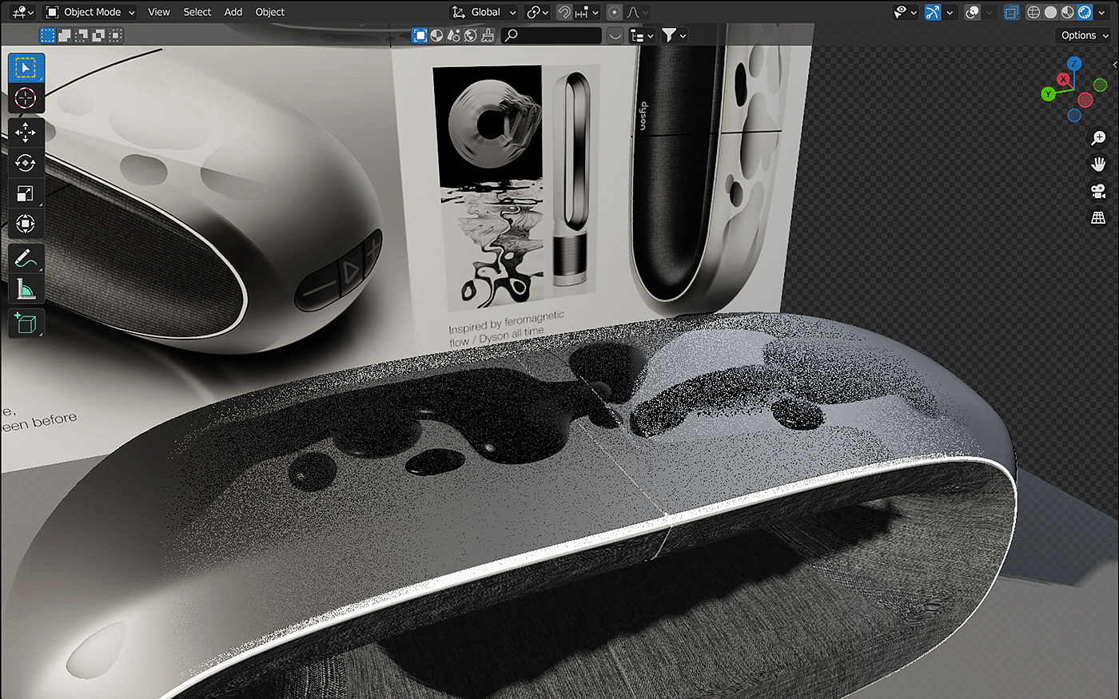Activate the Measure tool
Viewport: 1119px width, 699px height.
click(x=26, y=289)
